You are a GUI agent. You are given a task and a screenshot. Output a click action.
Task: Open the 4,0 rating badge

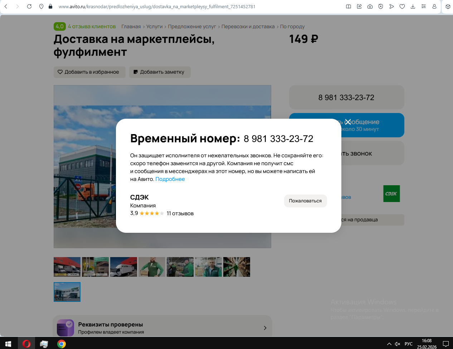tap(60, 26)
